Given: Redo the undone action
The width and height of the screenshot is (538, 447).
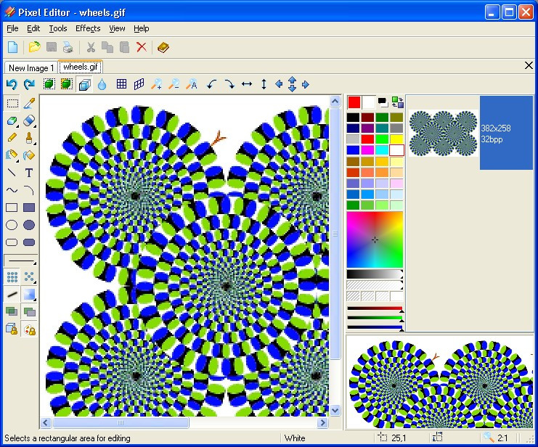Looking at the screenshot, I should [29, 84].
